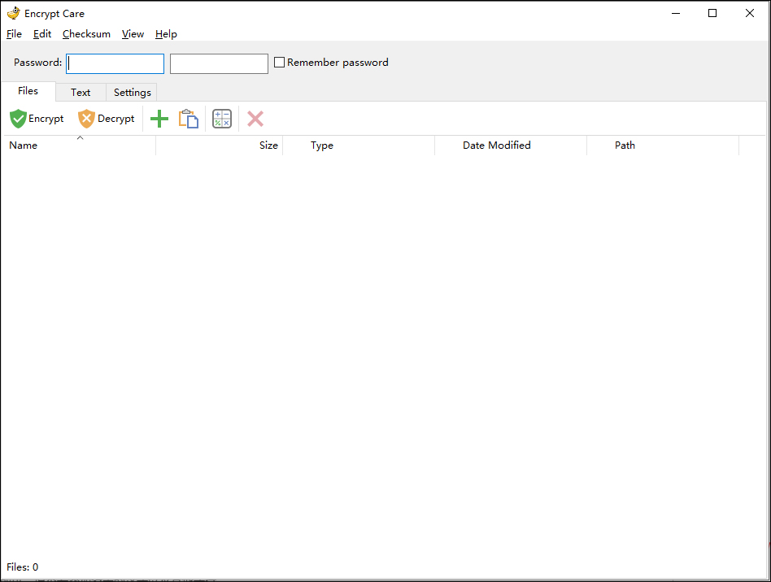This screenshot has height=582, width=771.
Task: Open the checksum calculator icon
Action: tap(222, 119)
